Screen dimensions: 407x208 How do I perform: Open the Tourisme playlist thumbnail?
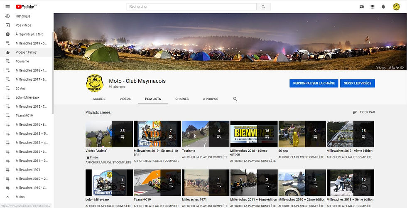pos(206,134)
